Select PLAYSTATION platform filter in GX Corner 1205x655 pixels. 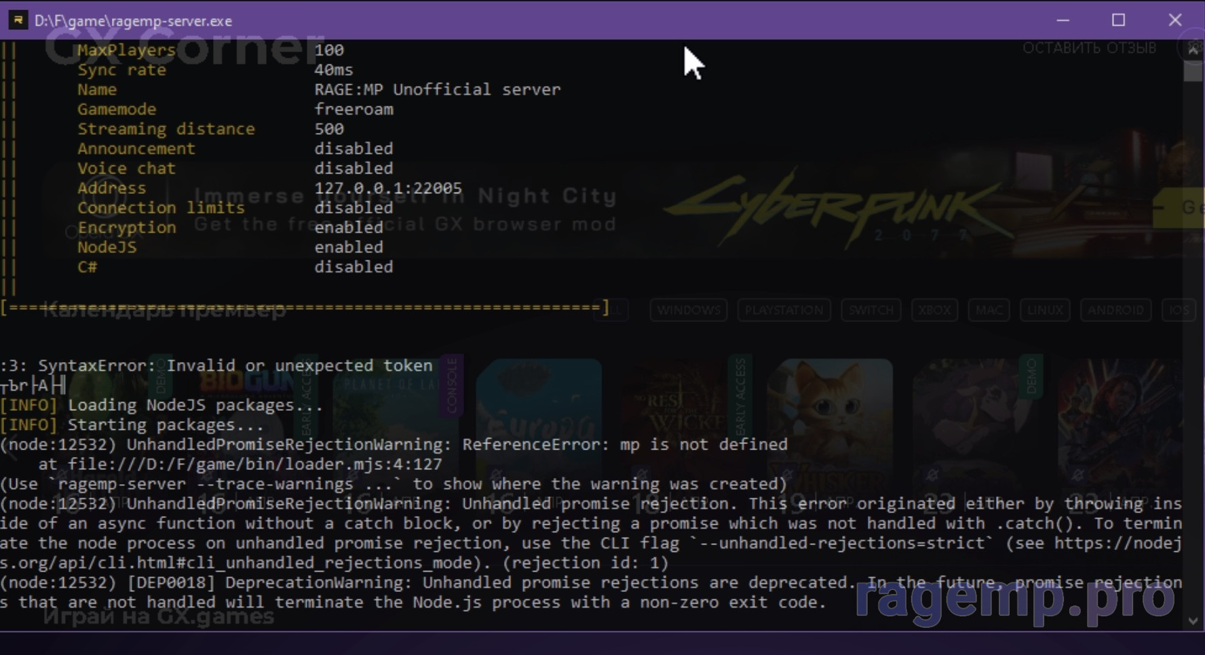coord(784,310)
